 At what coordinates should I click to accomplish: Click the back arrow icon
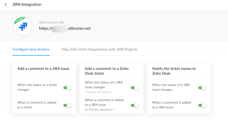coord(6,5)
